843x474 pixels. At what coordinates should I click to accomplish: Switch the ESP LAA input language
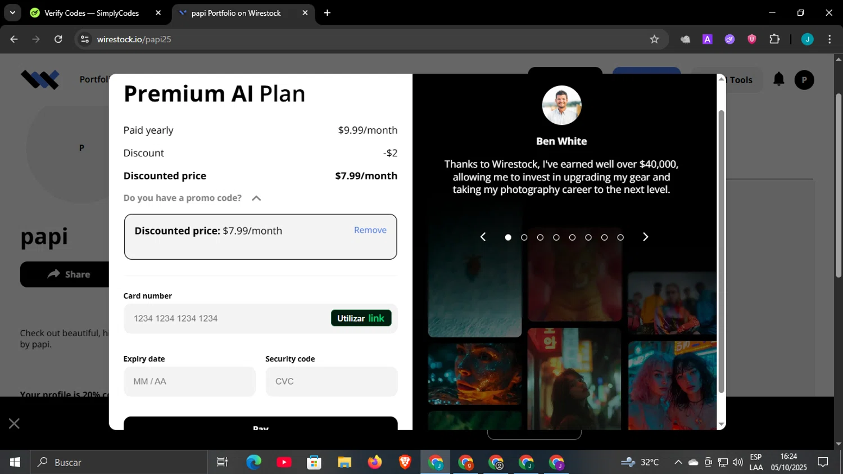pyautogui.click(x=756, y=462)
